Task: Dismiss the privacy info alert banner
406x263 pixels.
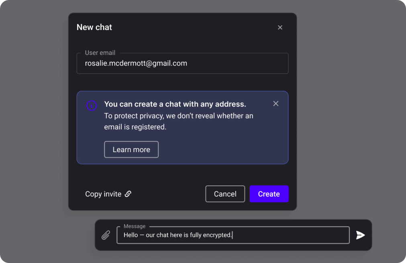Action: [275, 104]
